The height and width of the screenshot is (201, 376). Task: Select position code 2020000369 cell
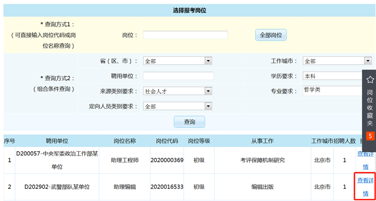tap(167, 160)
